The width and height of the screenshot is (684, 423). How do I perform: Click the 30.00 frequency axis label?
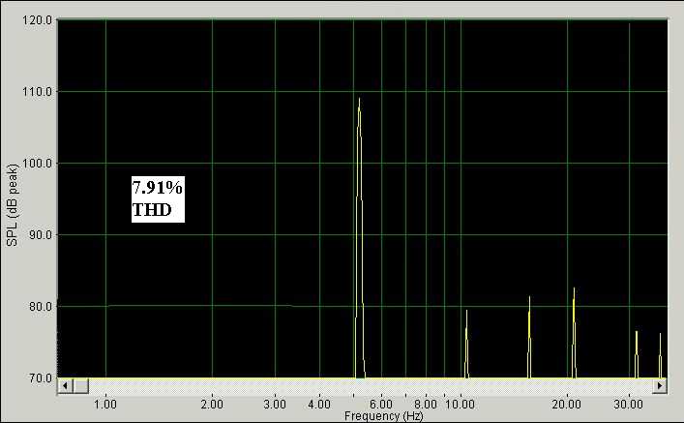[x=628, y=405]
